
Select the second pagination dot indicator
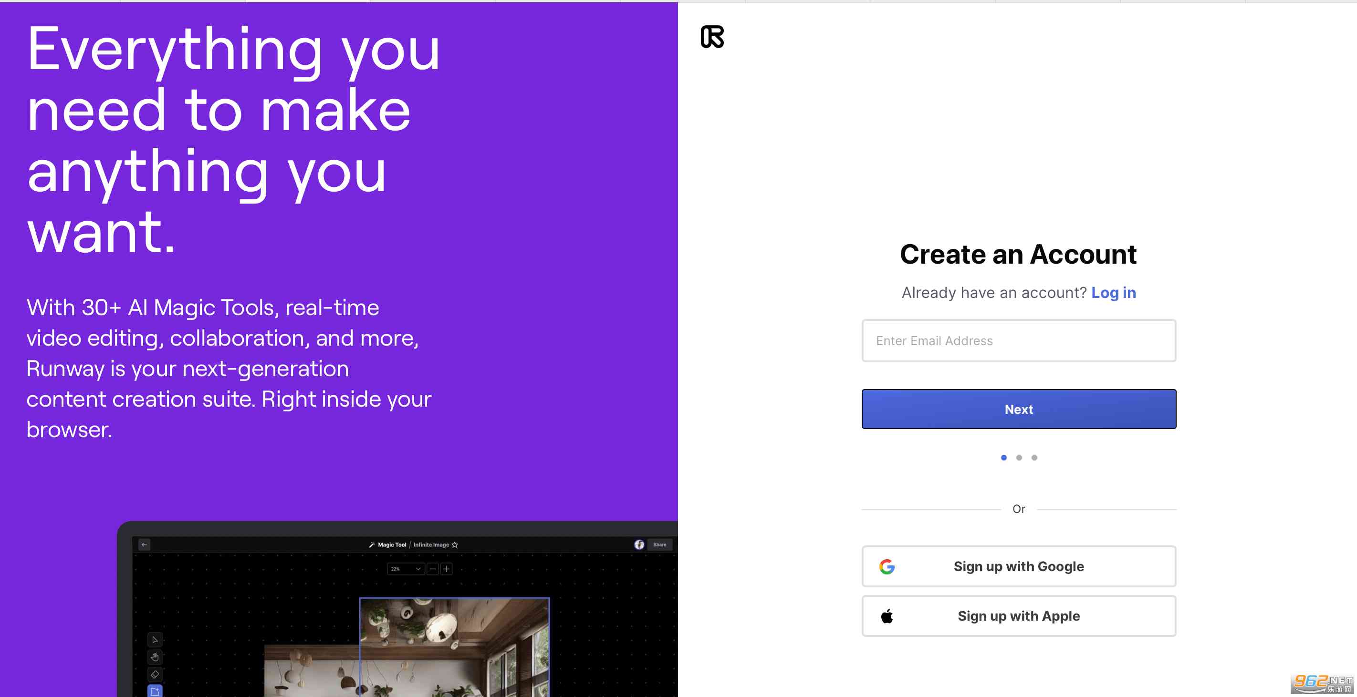click(1019, 457)
